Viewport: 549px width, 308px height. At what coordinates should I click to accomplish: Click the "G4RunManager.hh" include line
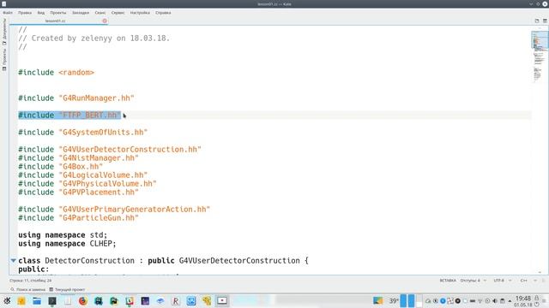point(76,98)
